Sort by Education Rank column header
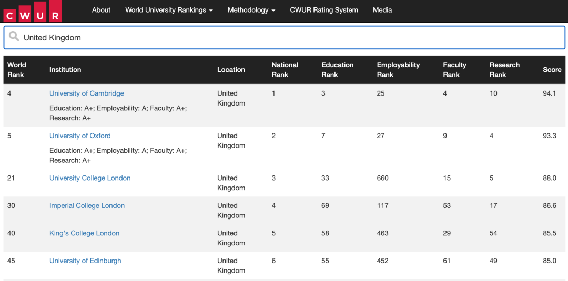This screenshot has width=568, height=281. click(337, 70)
